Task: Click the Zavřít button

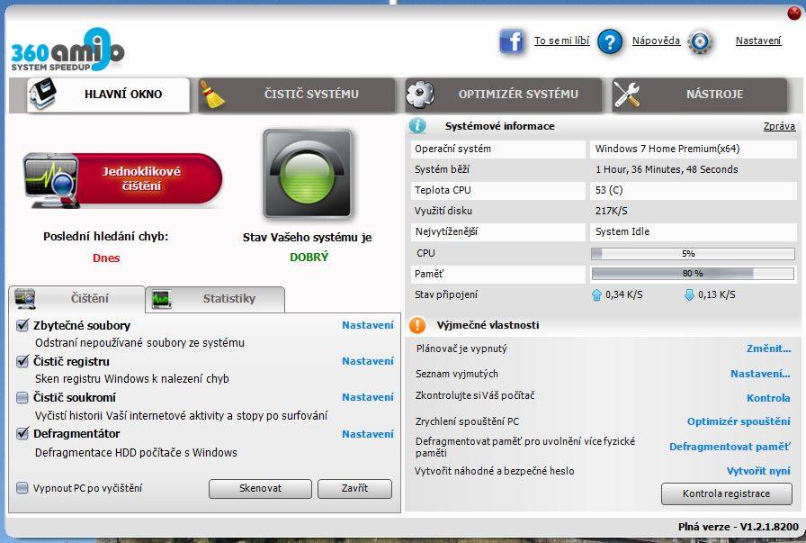Action: 354,488
